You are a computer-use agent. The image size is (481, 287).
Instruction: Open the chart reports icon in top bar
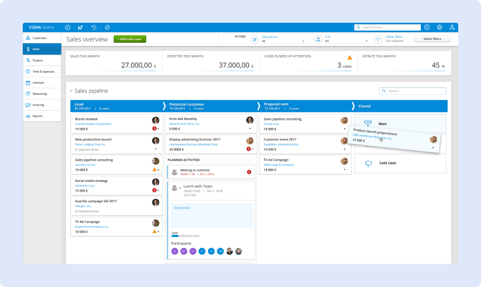click(80, 27)
